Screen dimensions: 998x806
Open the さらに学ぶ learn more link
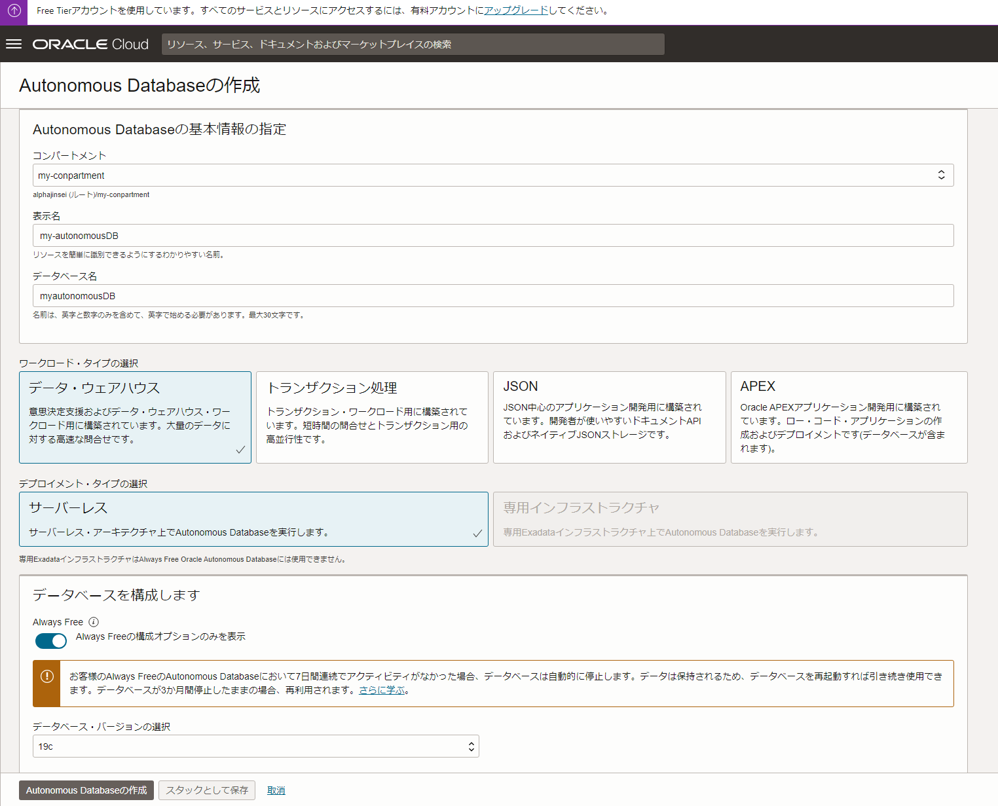[382, 690]
